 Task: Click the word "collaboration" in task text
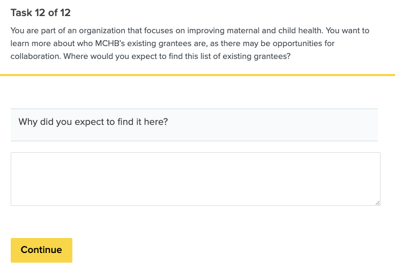(x=35, y=55)
